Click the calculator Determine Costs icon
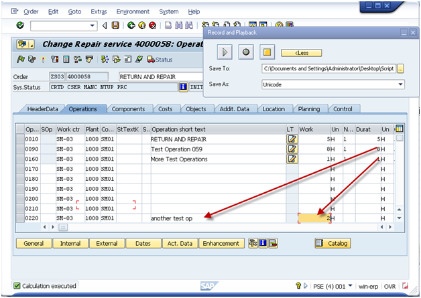This screenshot has width=421, height=298. click(x=66, y=60)
